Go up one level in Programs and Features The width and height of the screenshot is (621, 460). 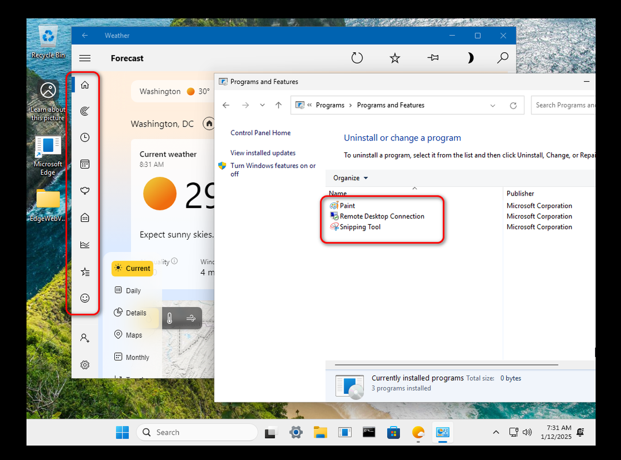tap(279, 105)
